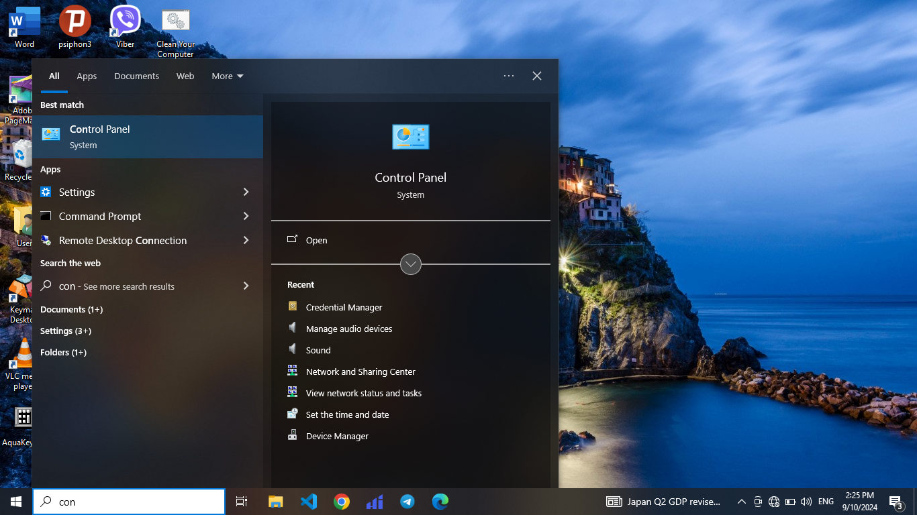917x515 pixels.
Task: Switch to the Documents search tab
Action: click(136, 76)
